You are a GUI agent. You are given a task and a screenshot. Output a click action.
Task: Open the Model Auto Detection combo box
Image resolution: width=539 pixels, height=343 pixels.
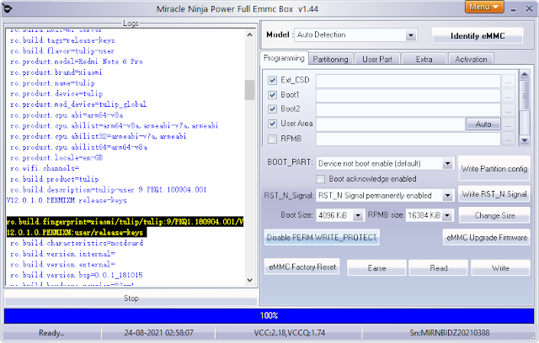[x=355, y=35]
